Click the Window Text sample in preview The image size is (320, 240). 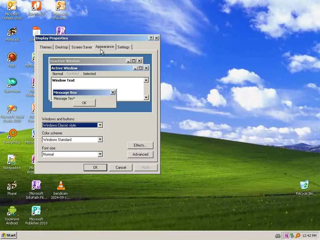(x=63, y=80)
